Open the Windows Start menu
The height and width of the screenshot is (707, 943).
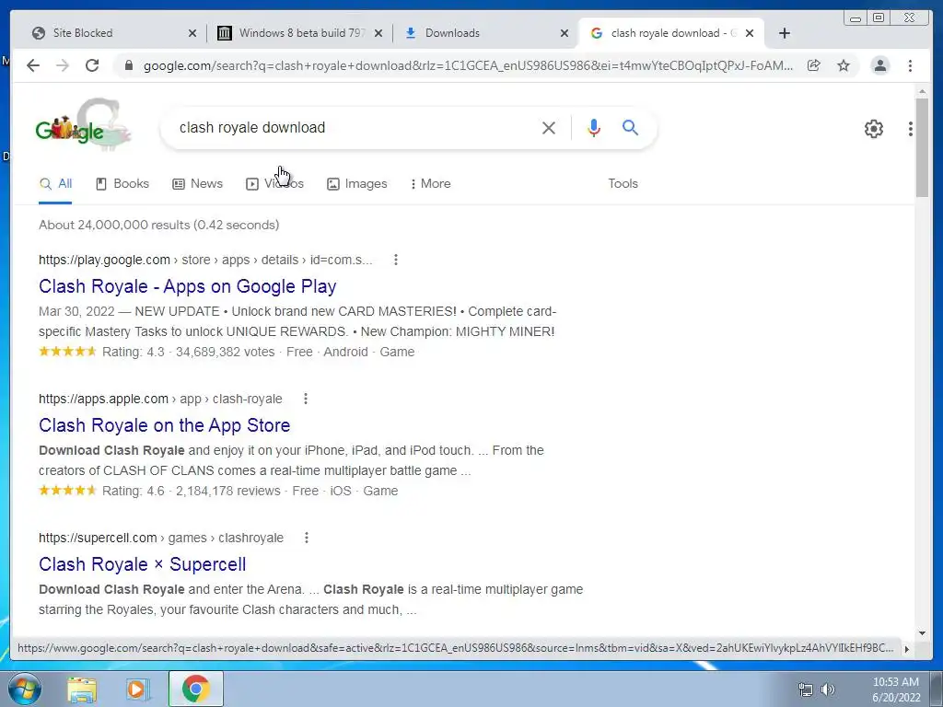coord(24,689)
